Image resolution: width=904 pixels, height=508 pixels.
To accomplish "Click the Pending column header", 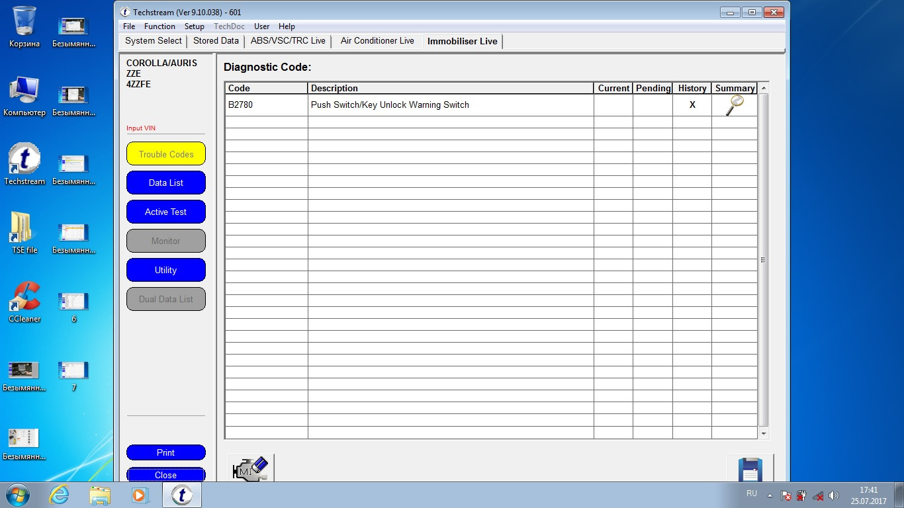I will 653,88.
